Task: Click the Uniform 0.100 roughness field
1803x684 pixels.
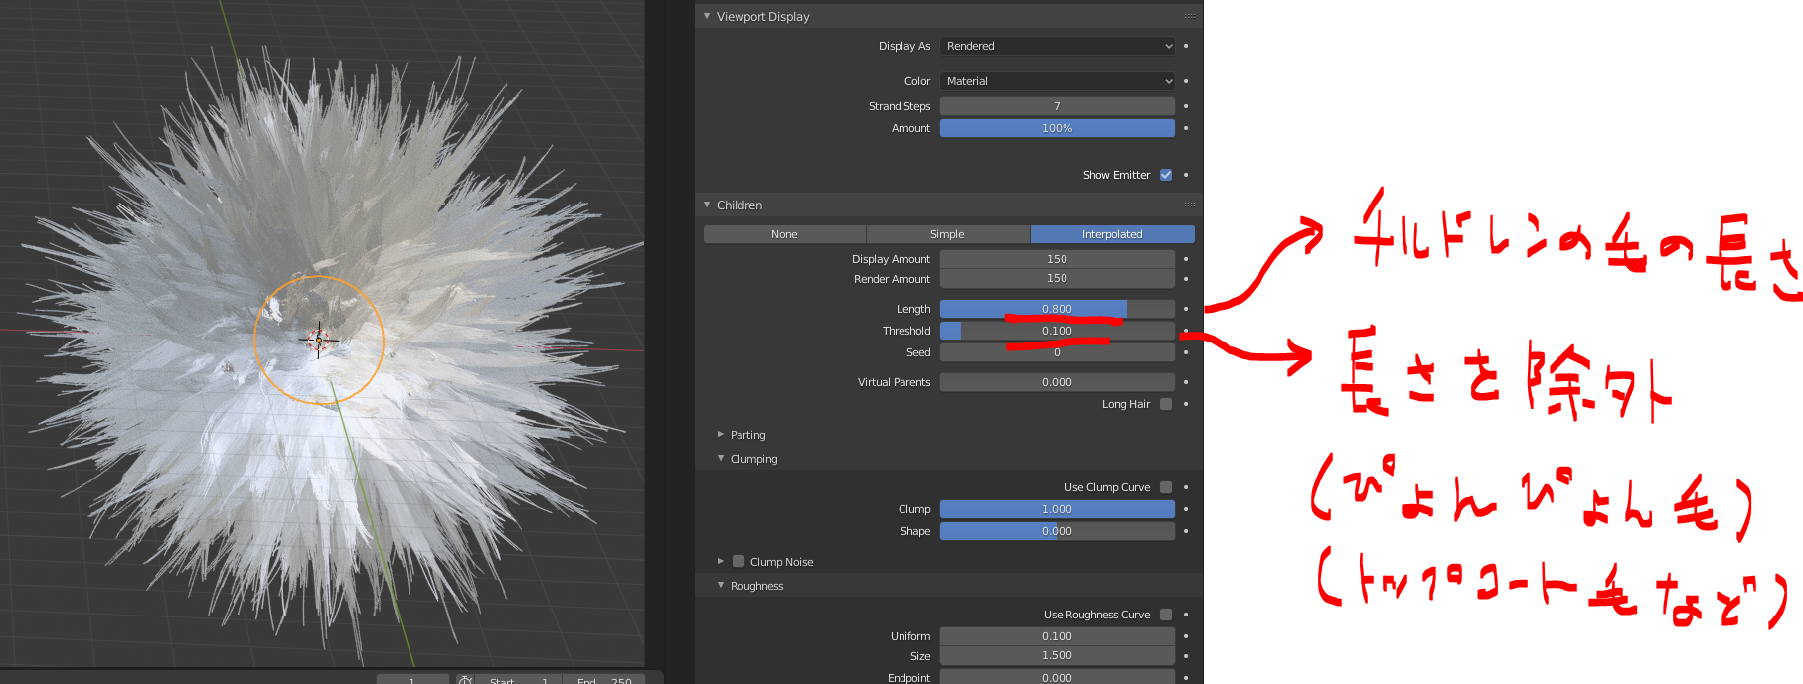Action: [x=1058, y=636]
